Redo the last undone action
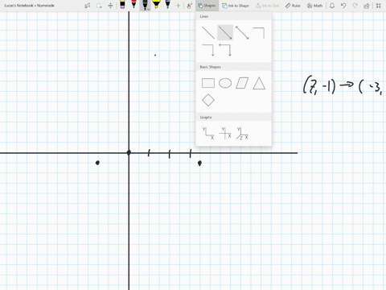 [355, 6]
